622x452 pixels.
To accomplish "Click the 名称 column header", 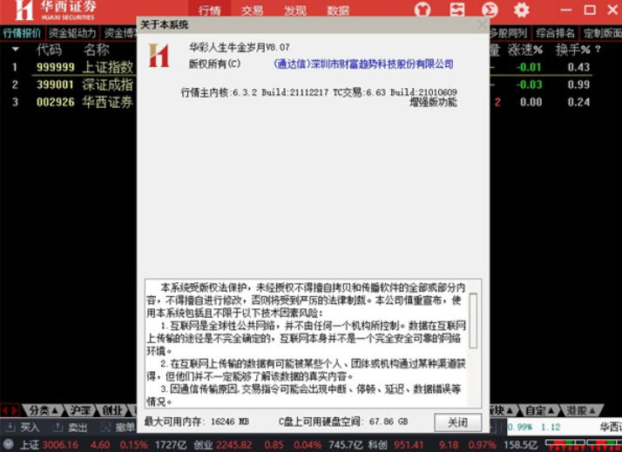I will (x=96, y=50).
